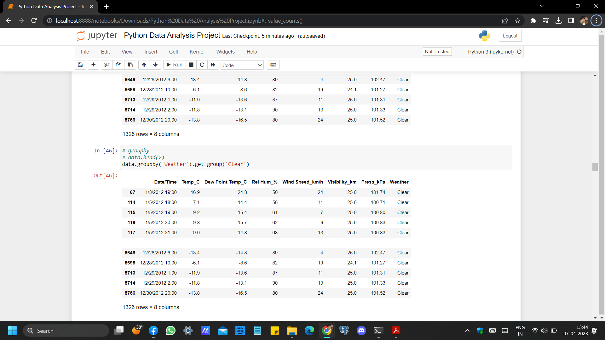Open the Code cell type dropdown
The image size is (605, 340).
coord(242,65)
